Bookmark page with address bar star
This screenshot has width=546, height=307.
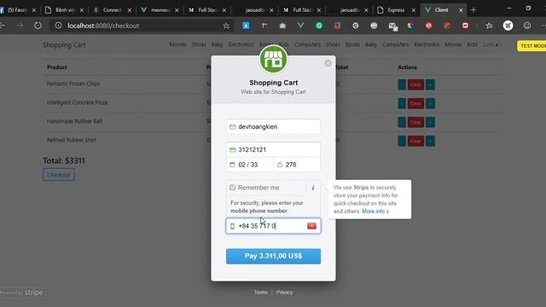tap(226, 26)
